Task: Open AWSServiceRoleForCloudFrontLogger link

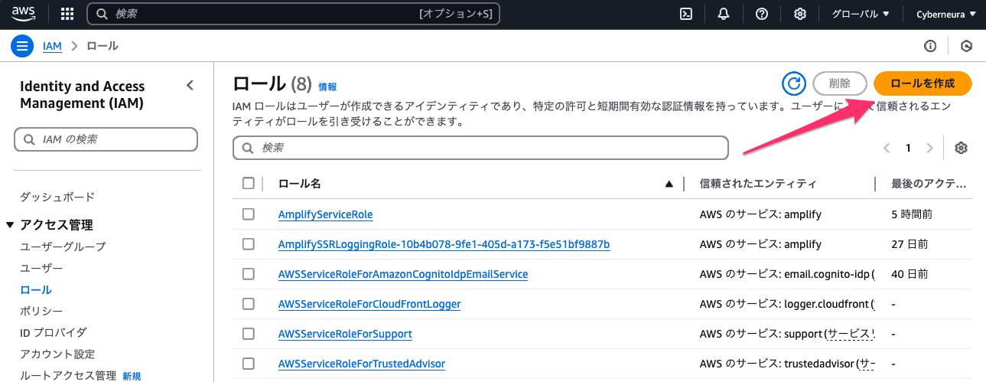Action: coord(369,304)
